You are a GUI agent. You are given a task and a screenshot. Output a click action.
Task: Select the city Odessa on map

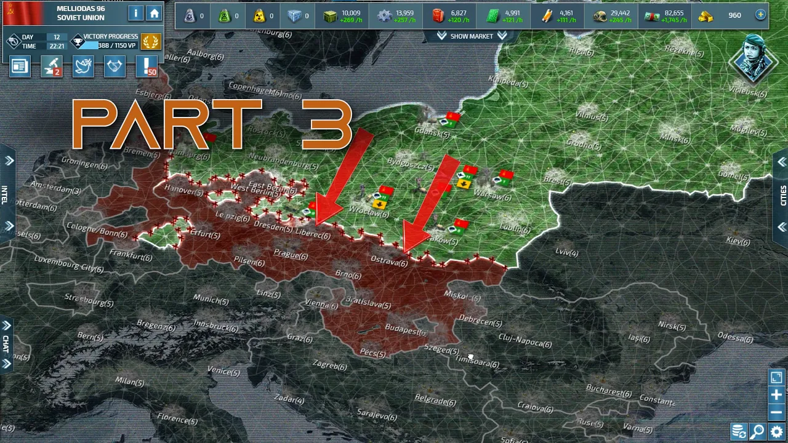pos(735,338)
